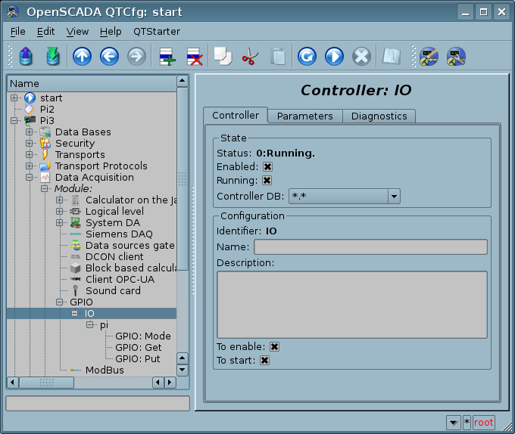Image resolution: width=515 pixels, height=434 pixels.
Task: Collapse the Data Acquisition tree node
Action: coord(30,178)
